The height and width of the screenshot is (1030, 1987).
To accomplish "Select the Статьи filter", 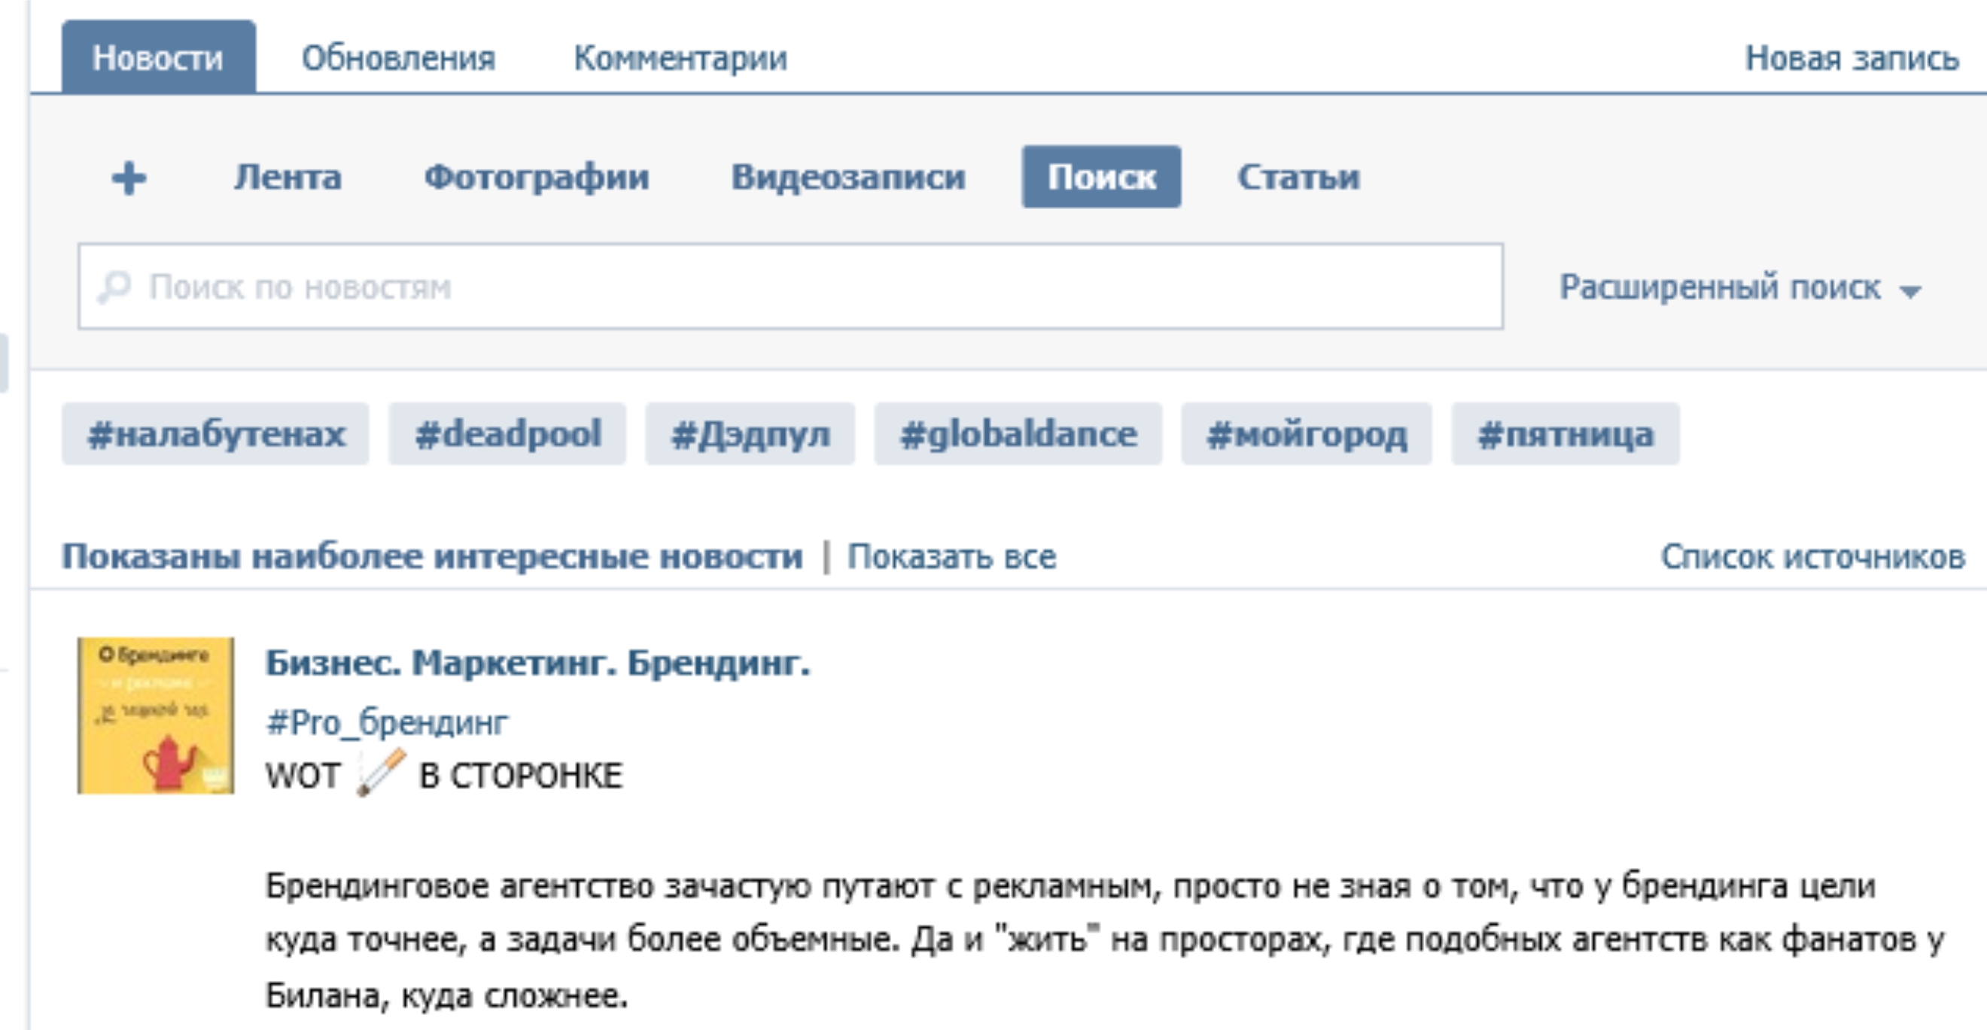I will (x=1298, y=178).
